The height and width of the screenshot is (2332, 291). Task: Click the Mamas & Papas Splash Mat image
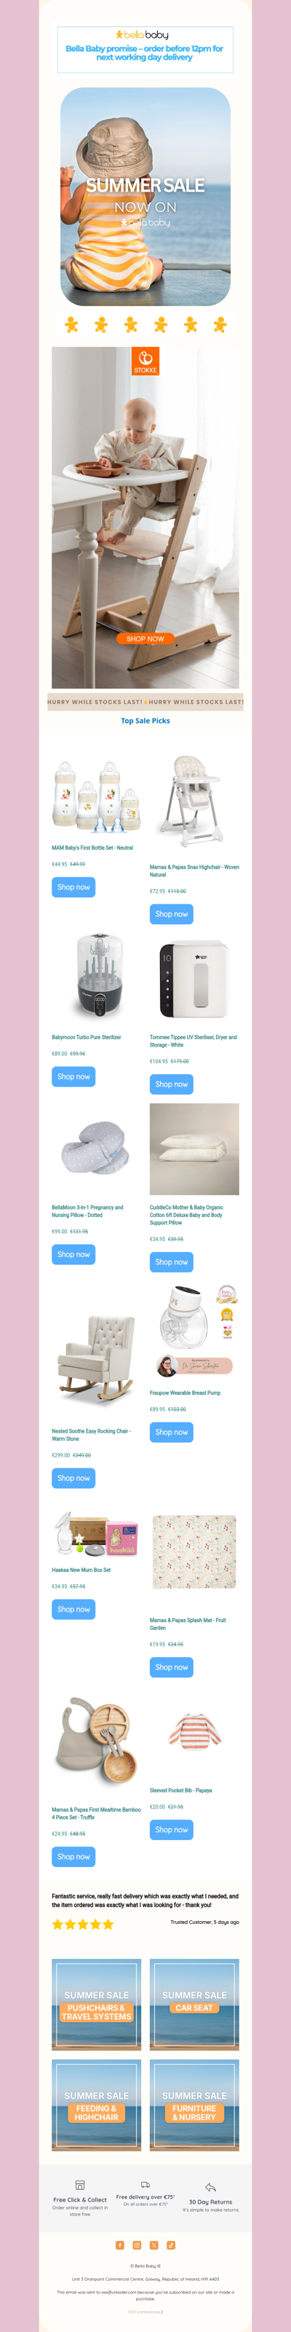coord(194,1552)
